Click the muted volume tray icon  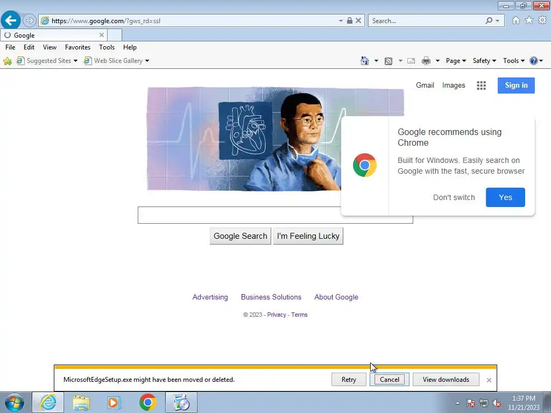[497, 403]
